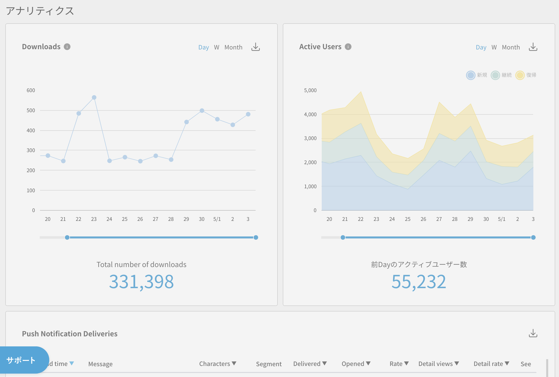Select Day view on Downloads chart
559x377 pixels.
click(x=203, y=47)
